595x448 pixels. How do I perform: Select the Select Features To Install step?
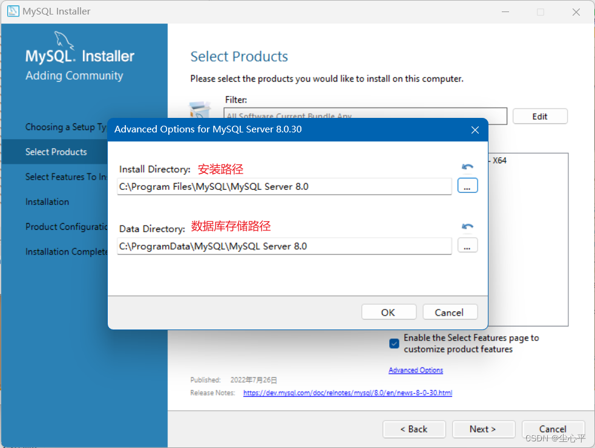(66, 177)
